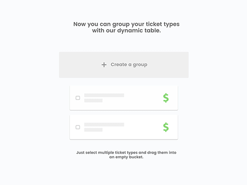Select the first ticket type card
The height and width of the screenshot is (185, 247).
(x=124, y=97)
